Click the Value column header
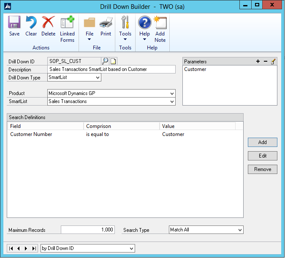 [198, 126]
